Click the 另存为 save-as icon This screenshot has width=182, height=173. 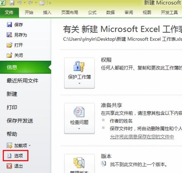coord(9,35)
